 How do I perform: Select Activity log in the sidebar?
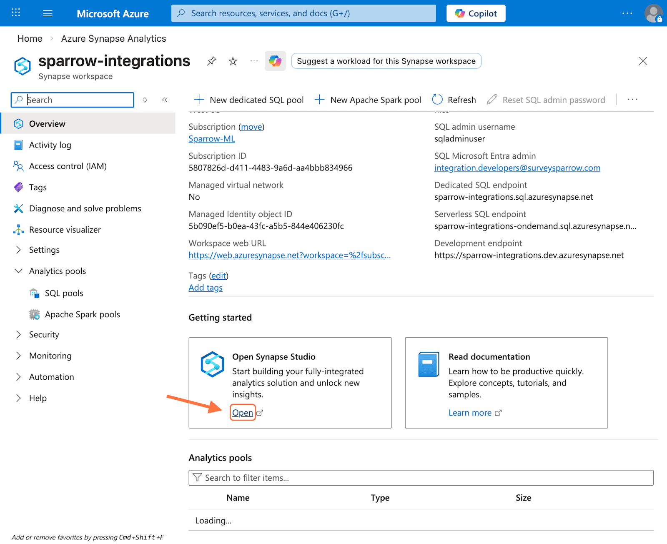(50, 145)
